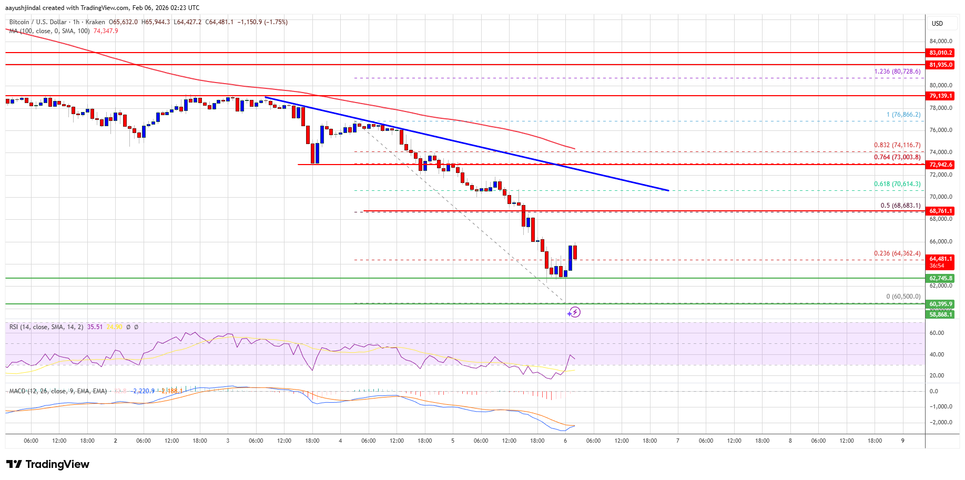Click the red 64,481.1 current price tag

click(940, 259)
